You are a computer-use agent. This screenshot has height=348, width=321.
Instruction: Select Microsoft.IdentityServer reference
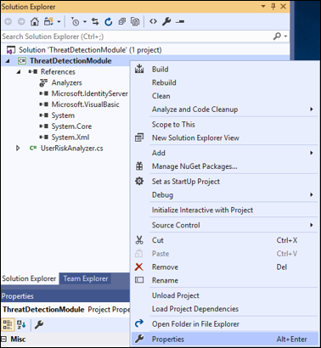coord(89,93)
